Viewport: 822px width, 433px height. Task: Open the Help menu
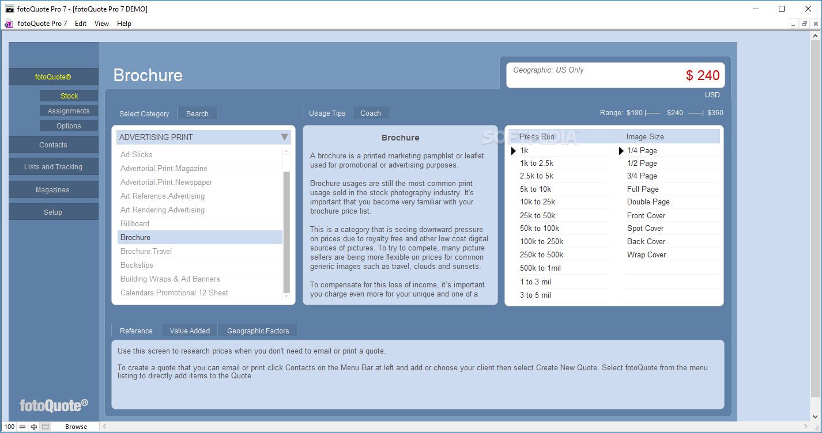124,24
